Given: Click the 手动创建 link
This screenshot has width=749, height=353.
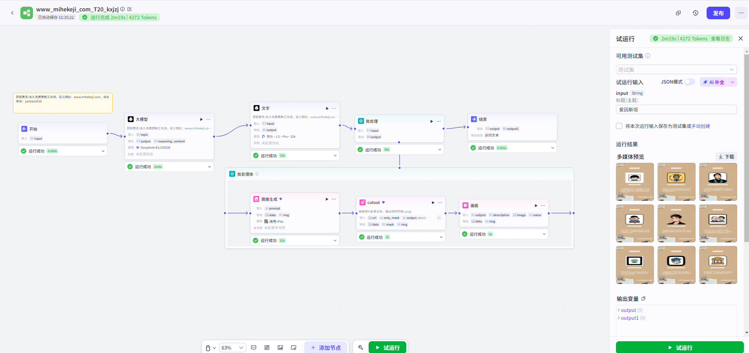Looking at the screenshot, I should tap(701, 126).
